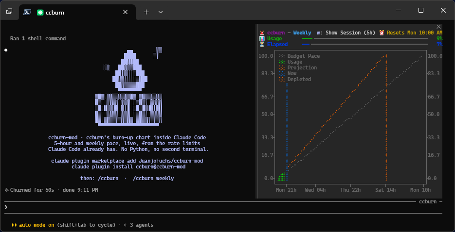Click the 100.0 left y-axis label
Image resolution: width=455 pixels, height=232 pixels.
pyautogui.click(x=266, y=56)
